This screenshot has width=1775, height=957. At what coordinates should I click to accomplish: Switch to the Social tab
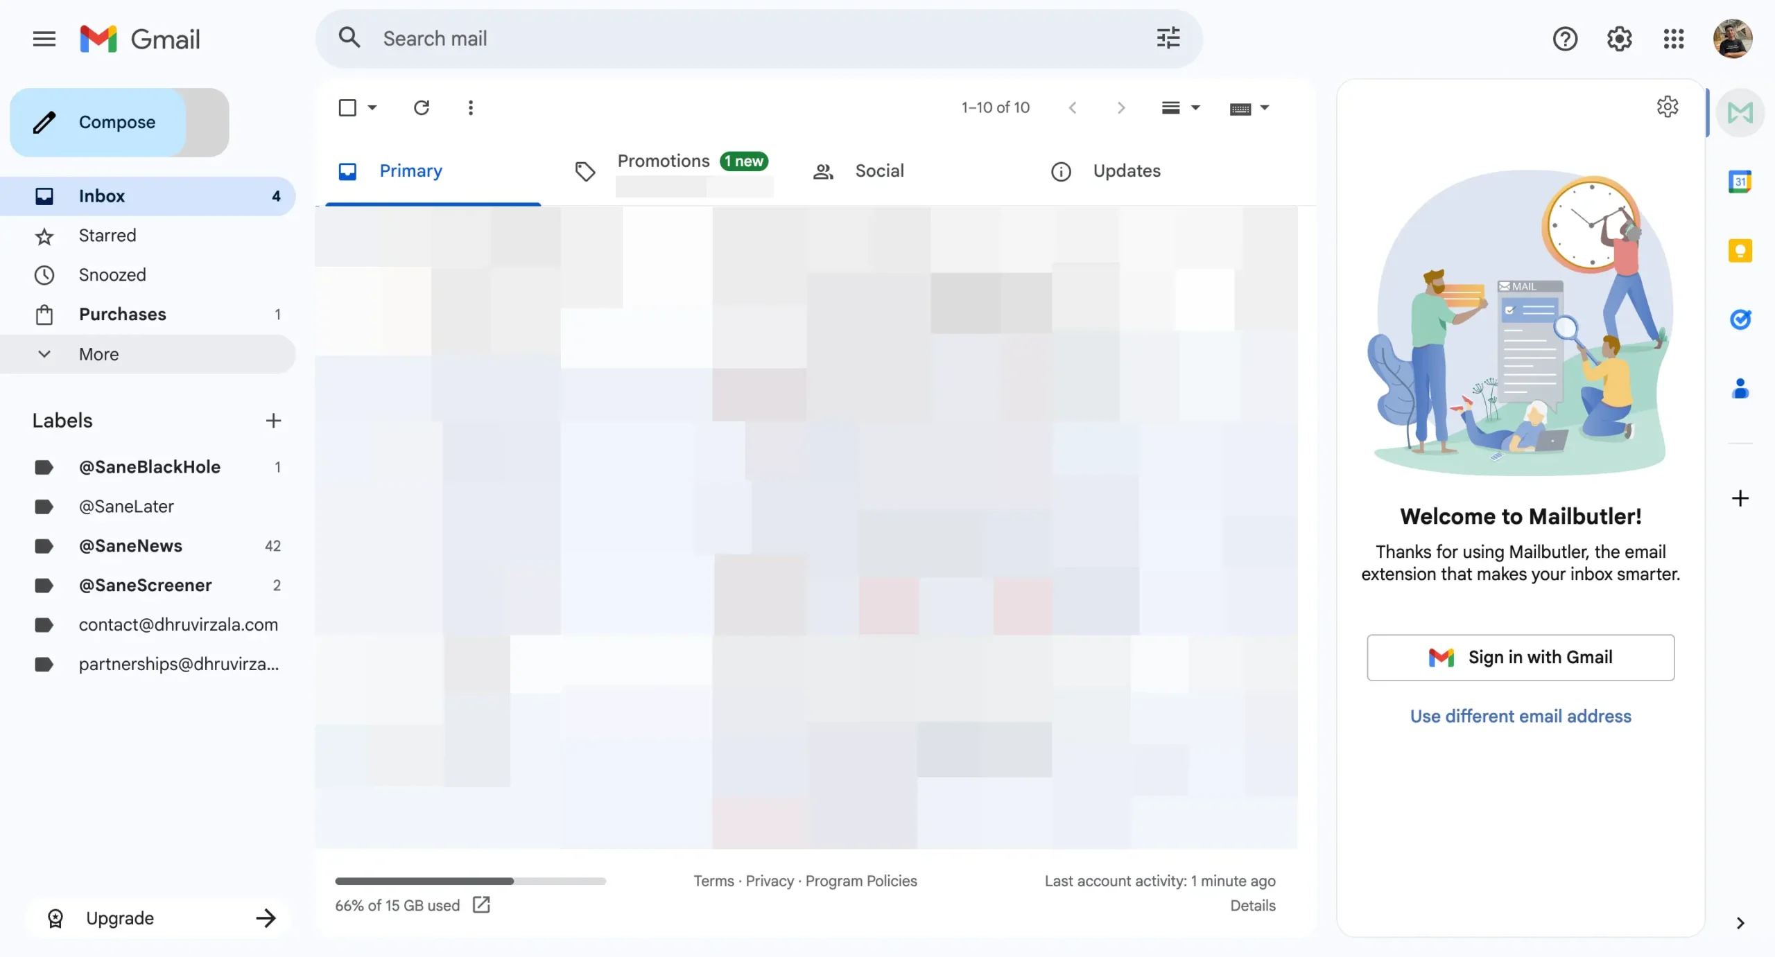point(878,171)
